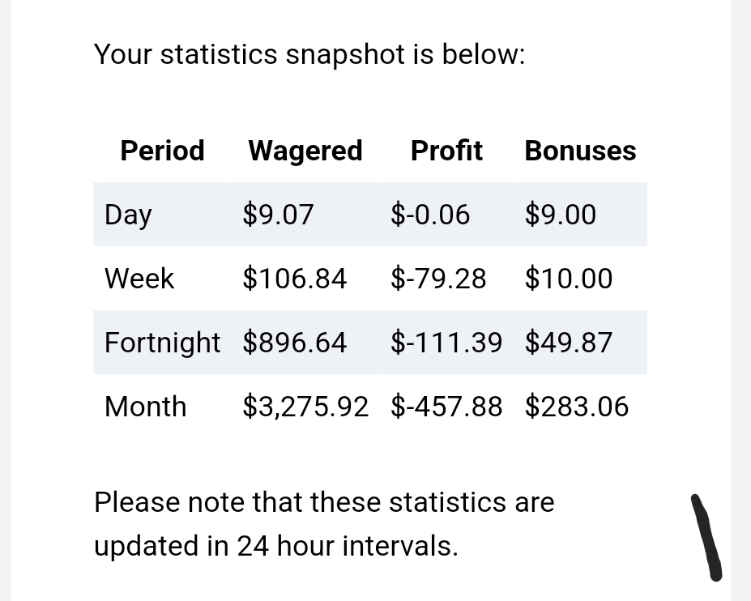Click the $10.00 weekly bonuses cell

pyautogui.click(x=569, y=279)
